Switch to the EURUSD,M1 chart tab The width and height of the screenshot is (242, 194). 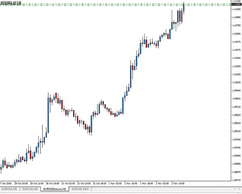tap(9, 189)
